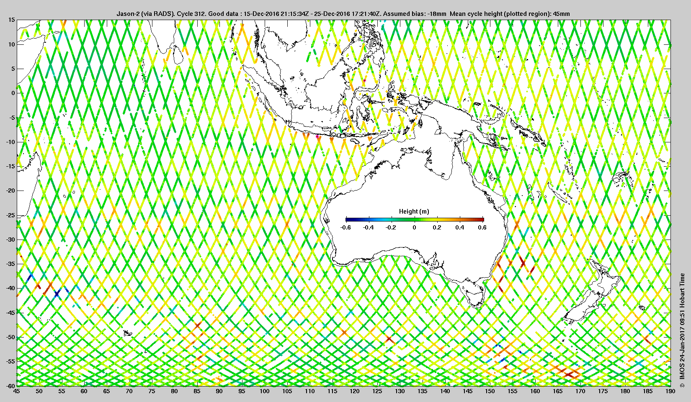Screen dimensions: 691x402
Task: Select the -0.6 colorbar tick label
Action: [345, 228]
